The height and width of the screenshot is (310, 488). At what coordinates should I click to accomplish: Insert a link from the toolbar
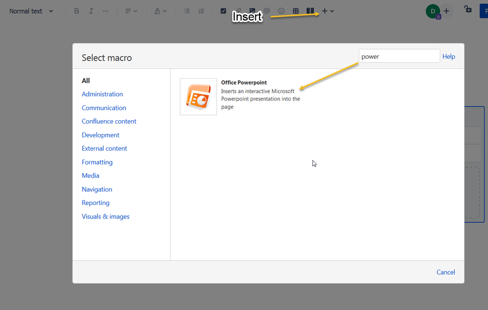(238, 11)
